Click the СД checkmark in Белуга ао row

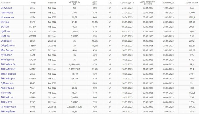pyautogui.click(x=110, y=8)
